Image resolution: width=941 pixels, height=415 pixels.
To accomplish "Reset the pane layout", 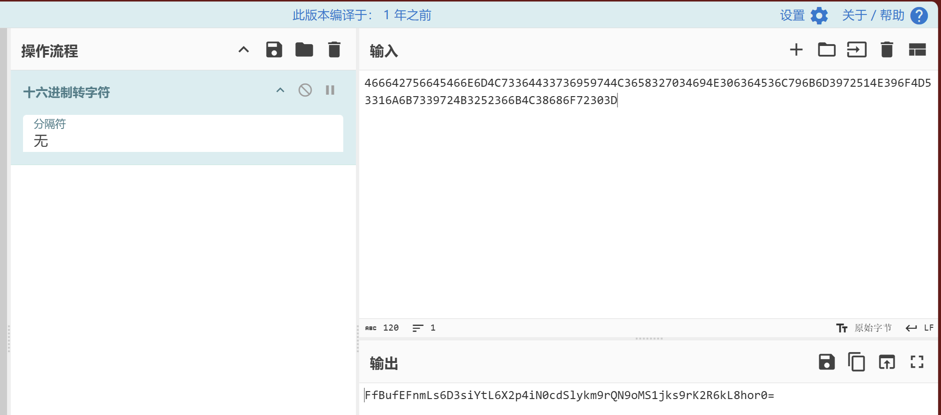I will (x=917, y=50).
